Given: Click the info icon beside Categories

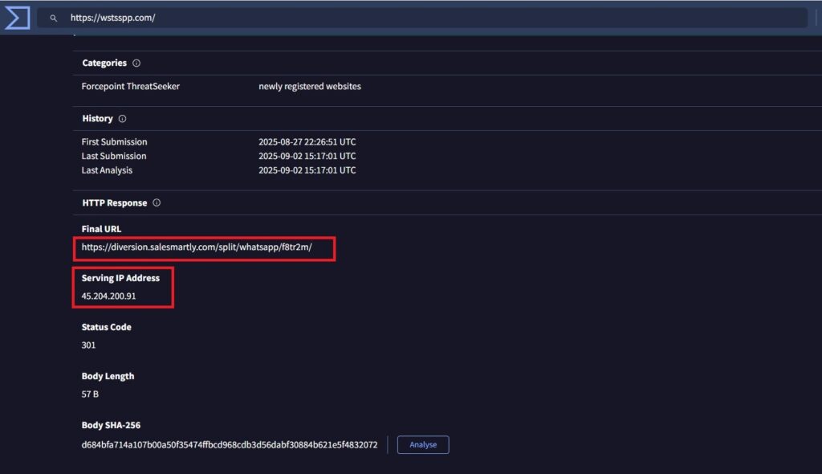Looking at the screenshot, I should point(136,63).
